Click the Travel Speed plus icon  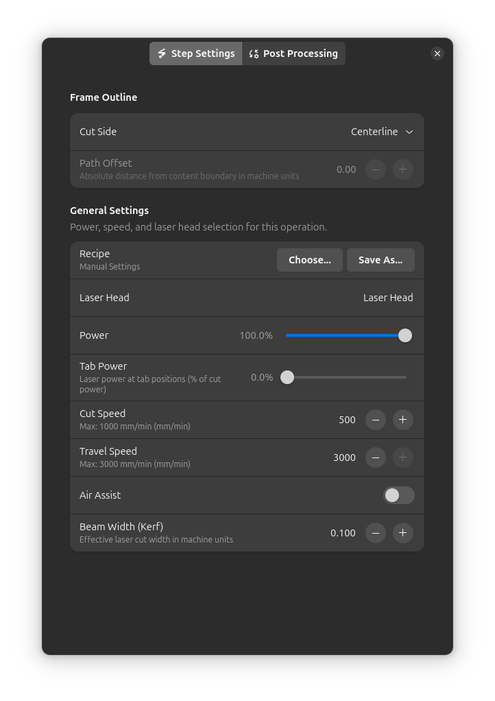coord(402,458)
